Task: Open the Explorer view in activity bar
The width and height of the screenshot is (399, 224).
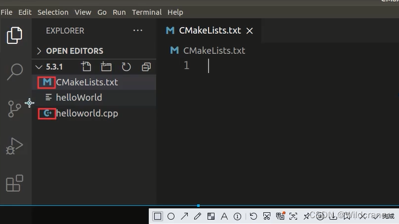Action: (14, 36)
